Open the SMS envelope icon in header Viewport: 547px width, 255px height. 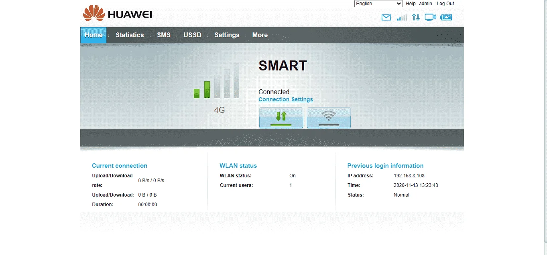tap(386, 17)
